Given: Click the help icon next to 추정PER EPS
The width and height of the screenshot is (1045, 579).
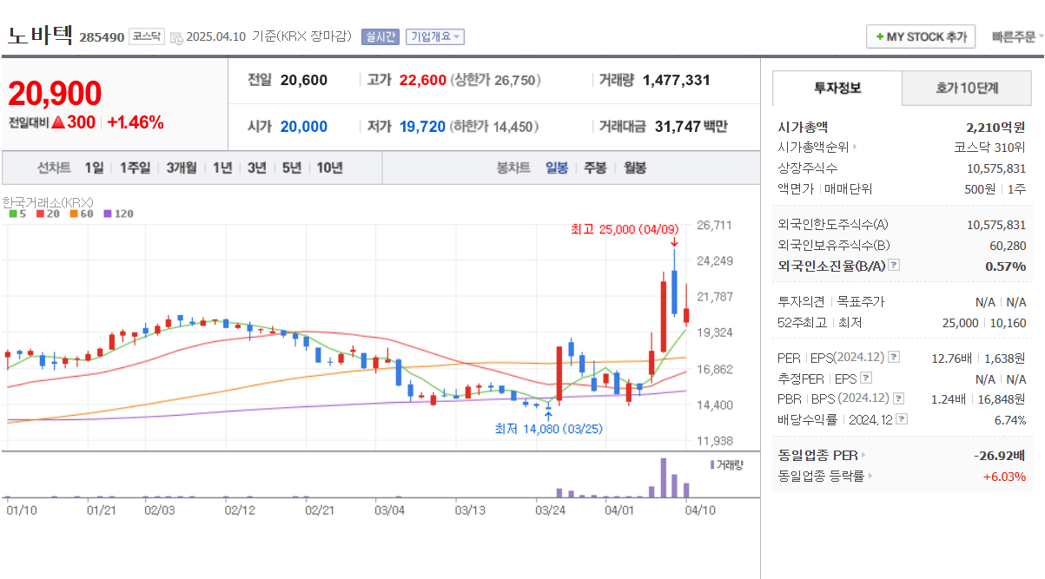Looking at the screenshot, I should coord(866,378).
